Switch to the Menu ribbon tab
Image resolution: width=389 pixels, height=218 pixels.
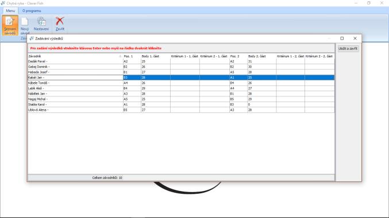click(10, 11)
